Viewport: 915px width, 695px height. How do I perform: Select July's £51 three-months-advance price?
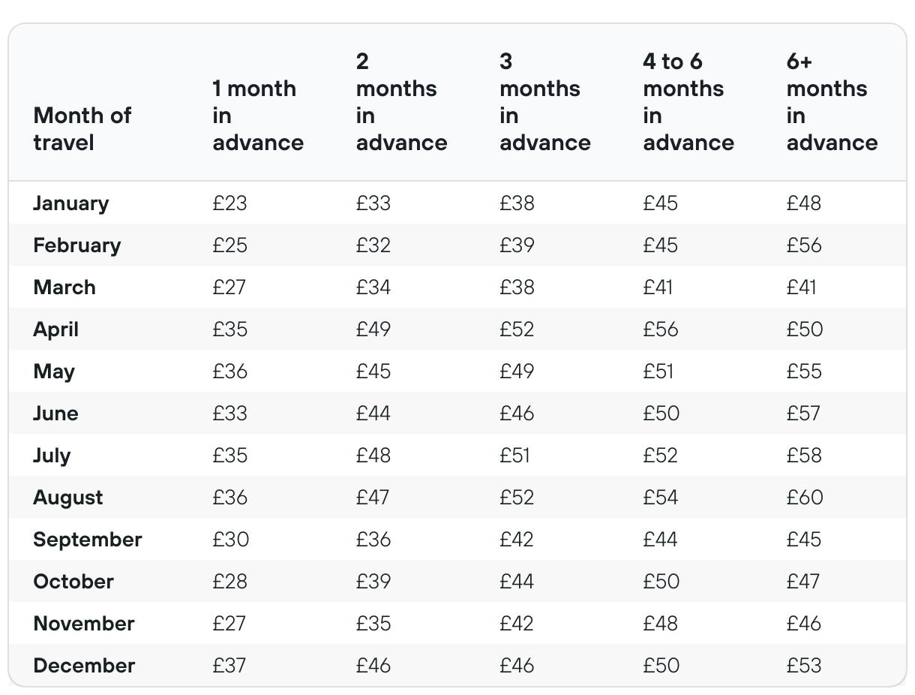click(515, 456)
